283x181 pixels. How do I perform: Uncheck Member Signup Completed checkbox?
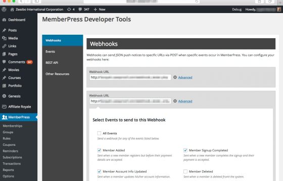pyautogui.click(x=185, y=150)
